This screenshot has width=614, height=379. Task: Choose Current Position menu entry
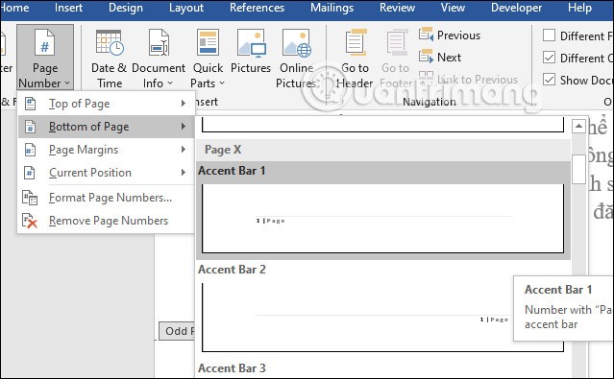[106, 173]
